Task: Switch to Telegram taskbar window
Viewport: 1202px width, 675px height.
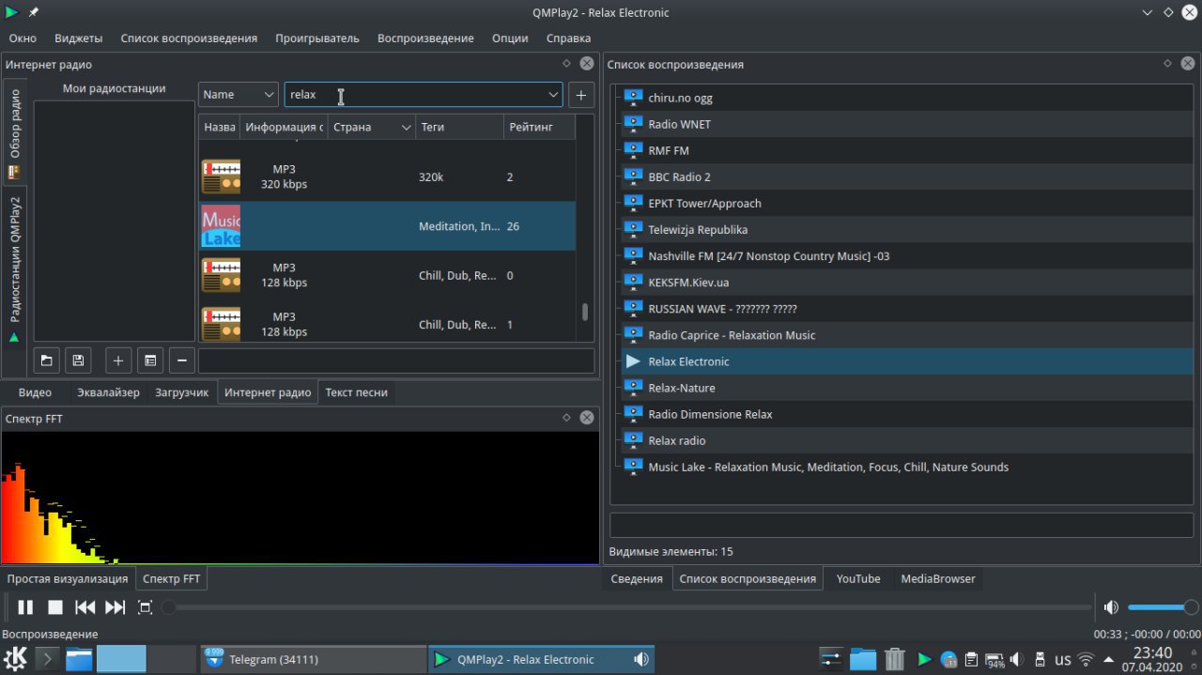Action: (313, 659)
